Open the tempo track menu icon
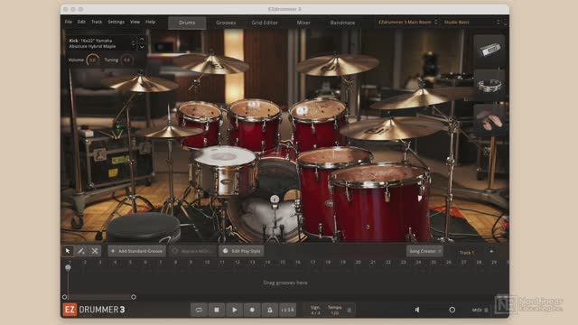 (350, 311)
